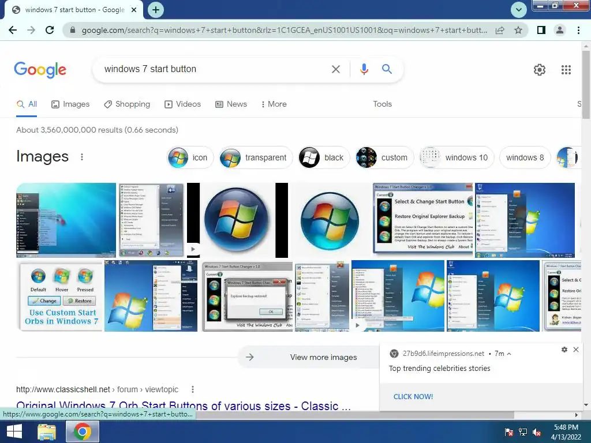Open Google quick settings gear
Viewport: 591px width, 443px height.
coord(540,70)
